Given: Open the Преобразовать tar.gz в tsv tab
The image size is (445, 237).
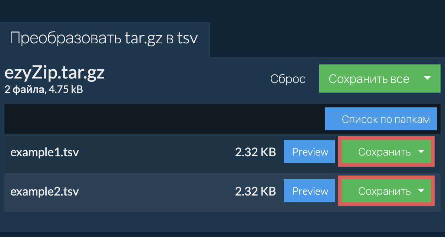Looking at the screenshot, I should coord(104,39).
